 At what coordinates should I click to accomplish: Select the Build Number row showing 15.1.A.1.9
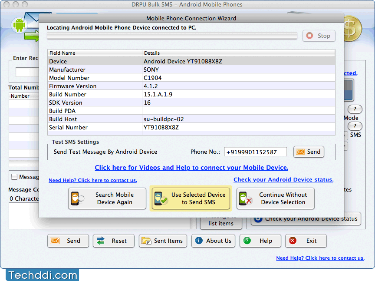point(191,94)
